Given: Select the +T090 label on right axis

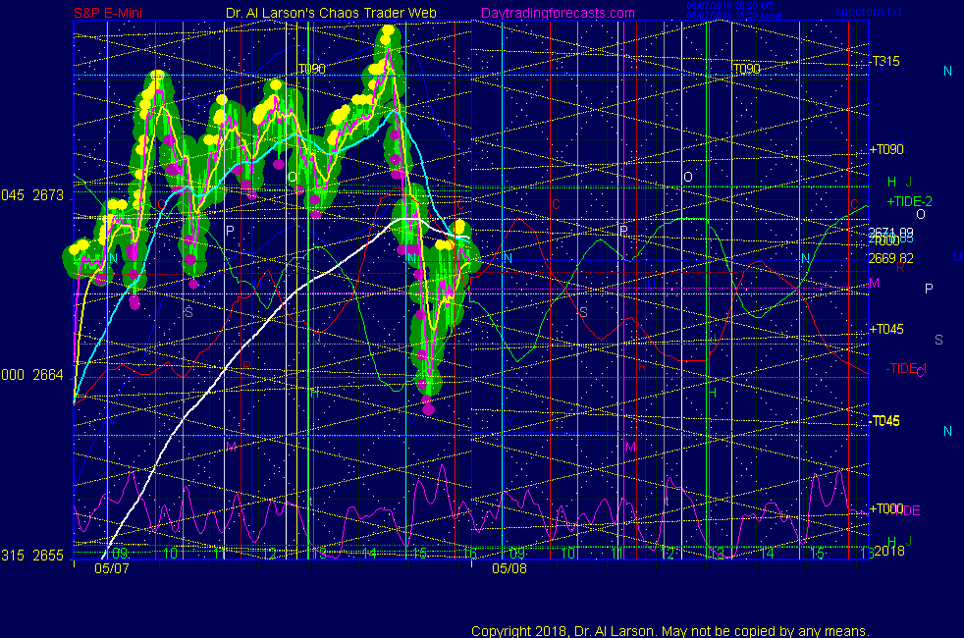Looking at the screenshot, I should 885,150.
